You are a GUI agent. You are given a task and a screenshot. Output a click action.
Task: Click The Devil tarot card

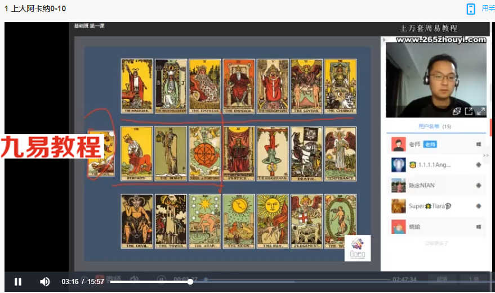pyautogui.click(x=137, y=222)
